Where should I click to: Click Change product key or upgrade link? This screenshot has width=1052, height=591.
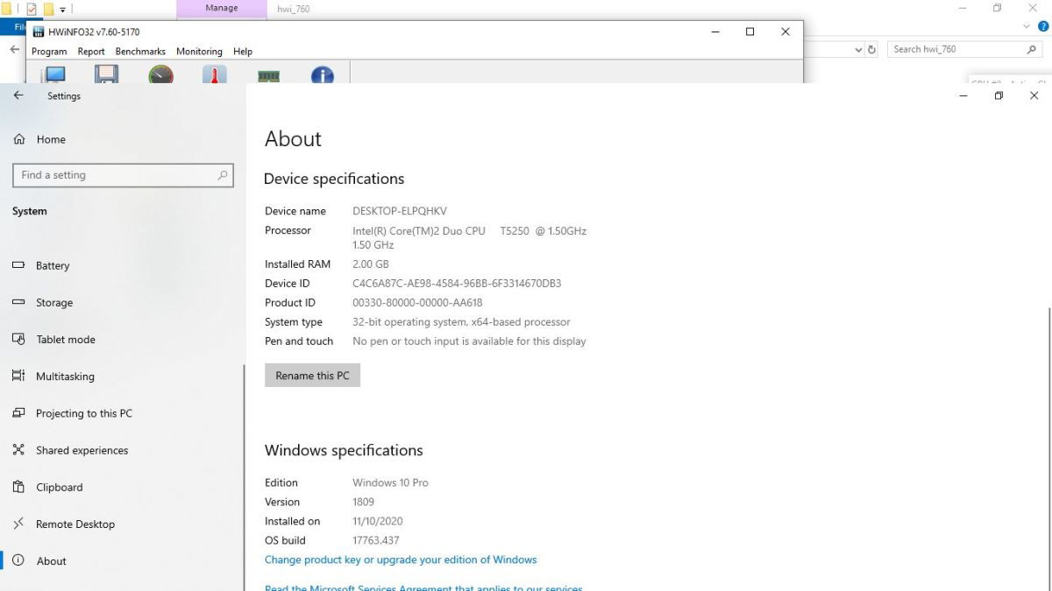(401, 559)
